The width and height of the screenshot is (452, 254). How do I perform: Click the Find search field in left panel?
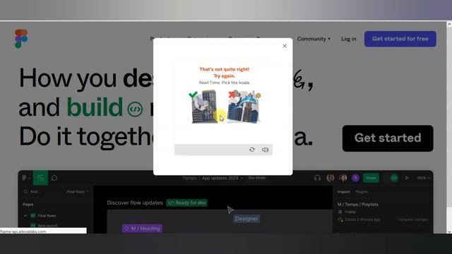pos(35,191)
